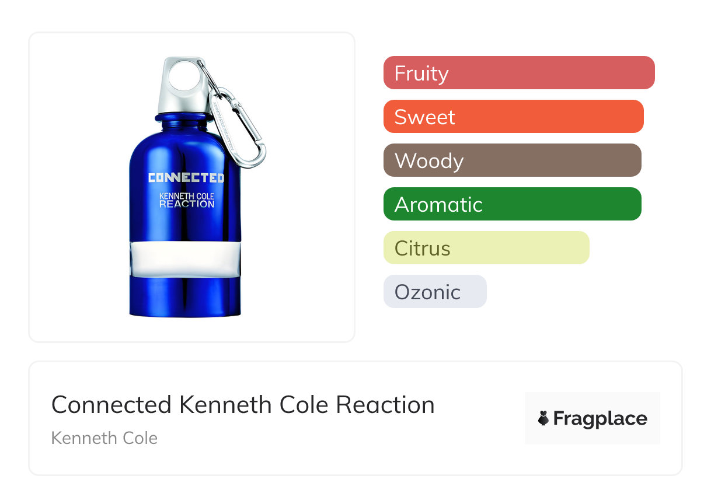Screen dimensions: 711x504
Task: Click the Fragplace logo icon
Action: 543,418
